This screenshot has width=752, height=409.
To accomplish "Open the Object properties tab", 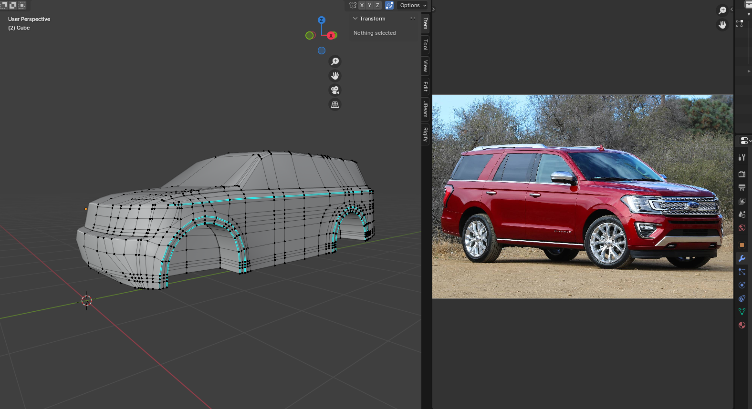I will click(x=742, y=245).
